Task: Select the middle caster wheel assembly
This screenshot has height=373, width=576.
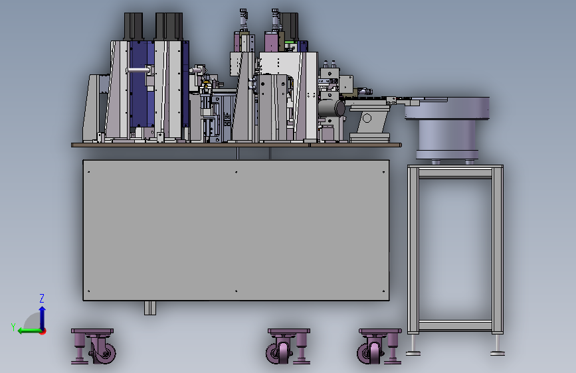Action: 288,346
